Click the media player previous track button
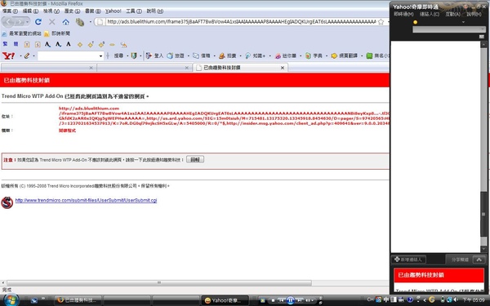 [281, 300]
